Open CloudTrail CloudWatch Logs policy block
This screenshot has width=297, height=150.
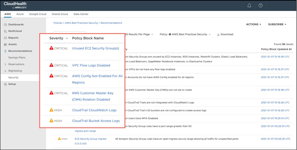94,110
